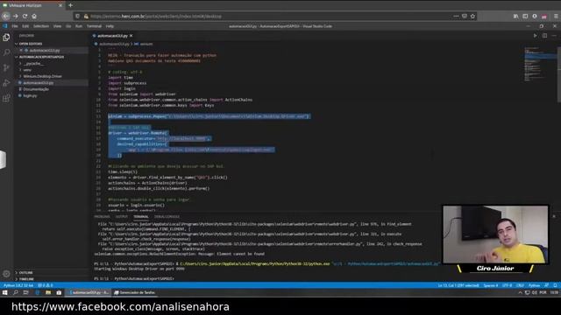Image resolution: width=561 pixels, height=315 pixels.
Task: Close the terminal panel with X
Action: (x=554, y=216)
